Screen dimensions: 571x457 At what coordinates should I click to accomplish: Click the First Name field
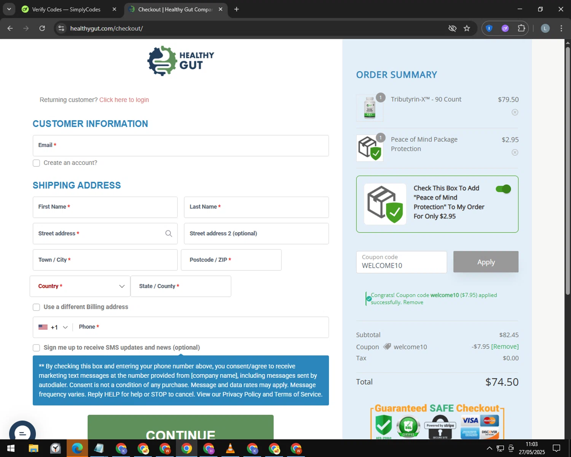105,207
